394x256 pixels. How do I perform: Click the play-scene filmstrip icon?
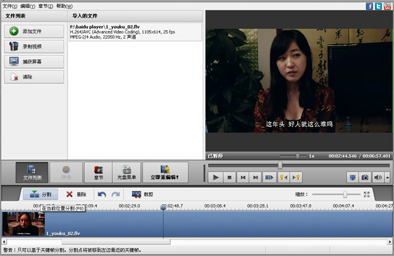coord(269,178)
